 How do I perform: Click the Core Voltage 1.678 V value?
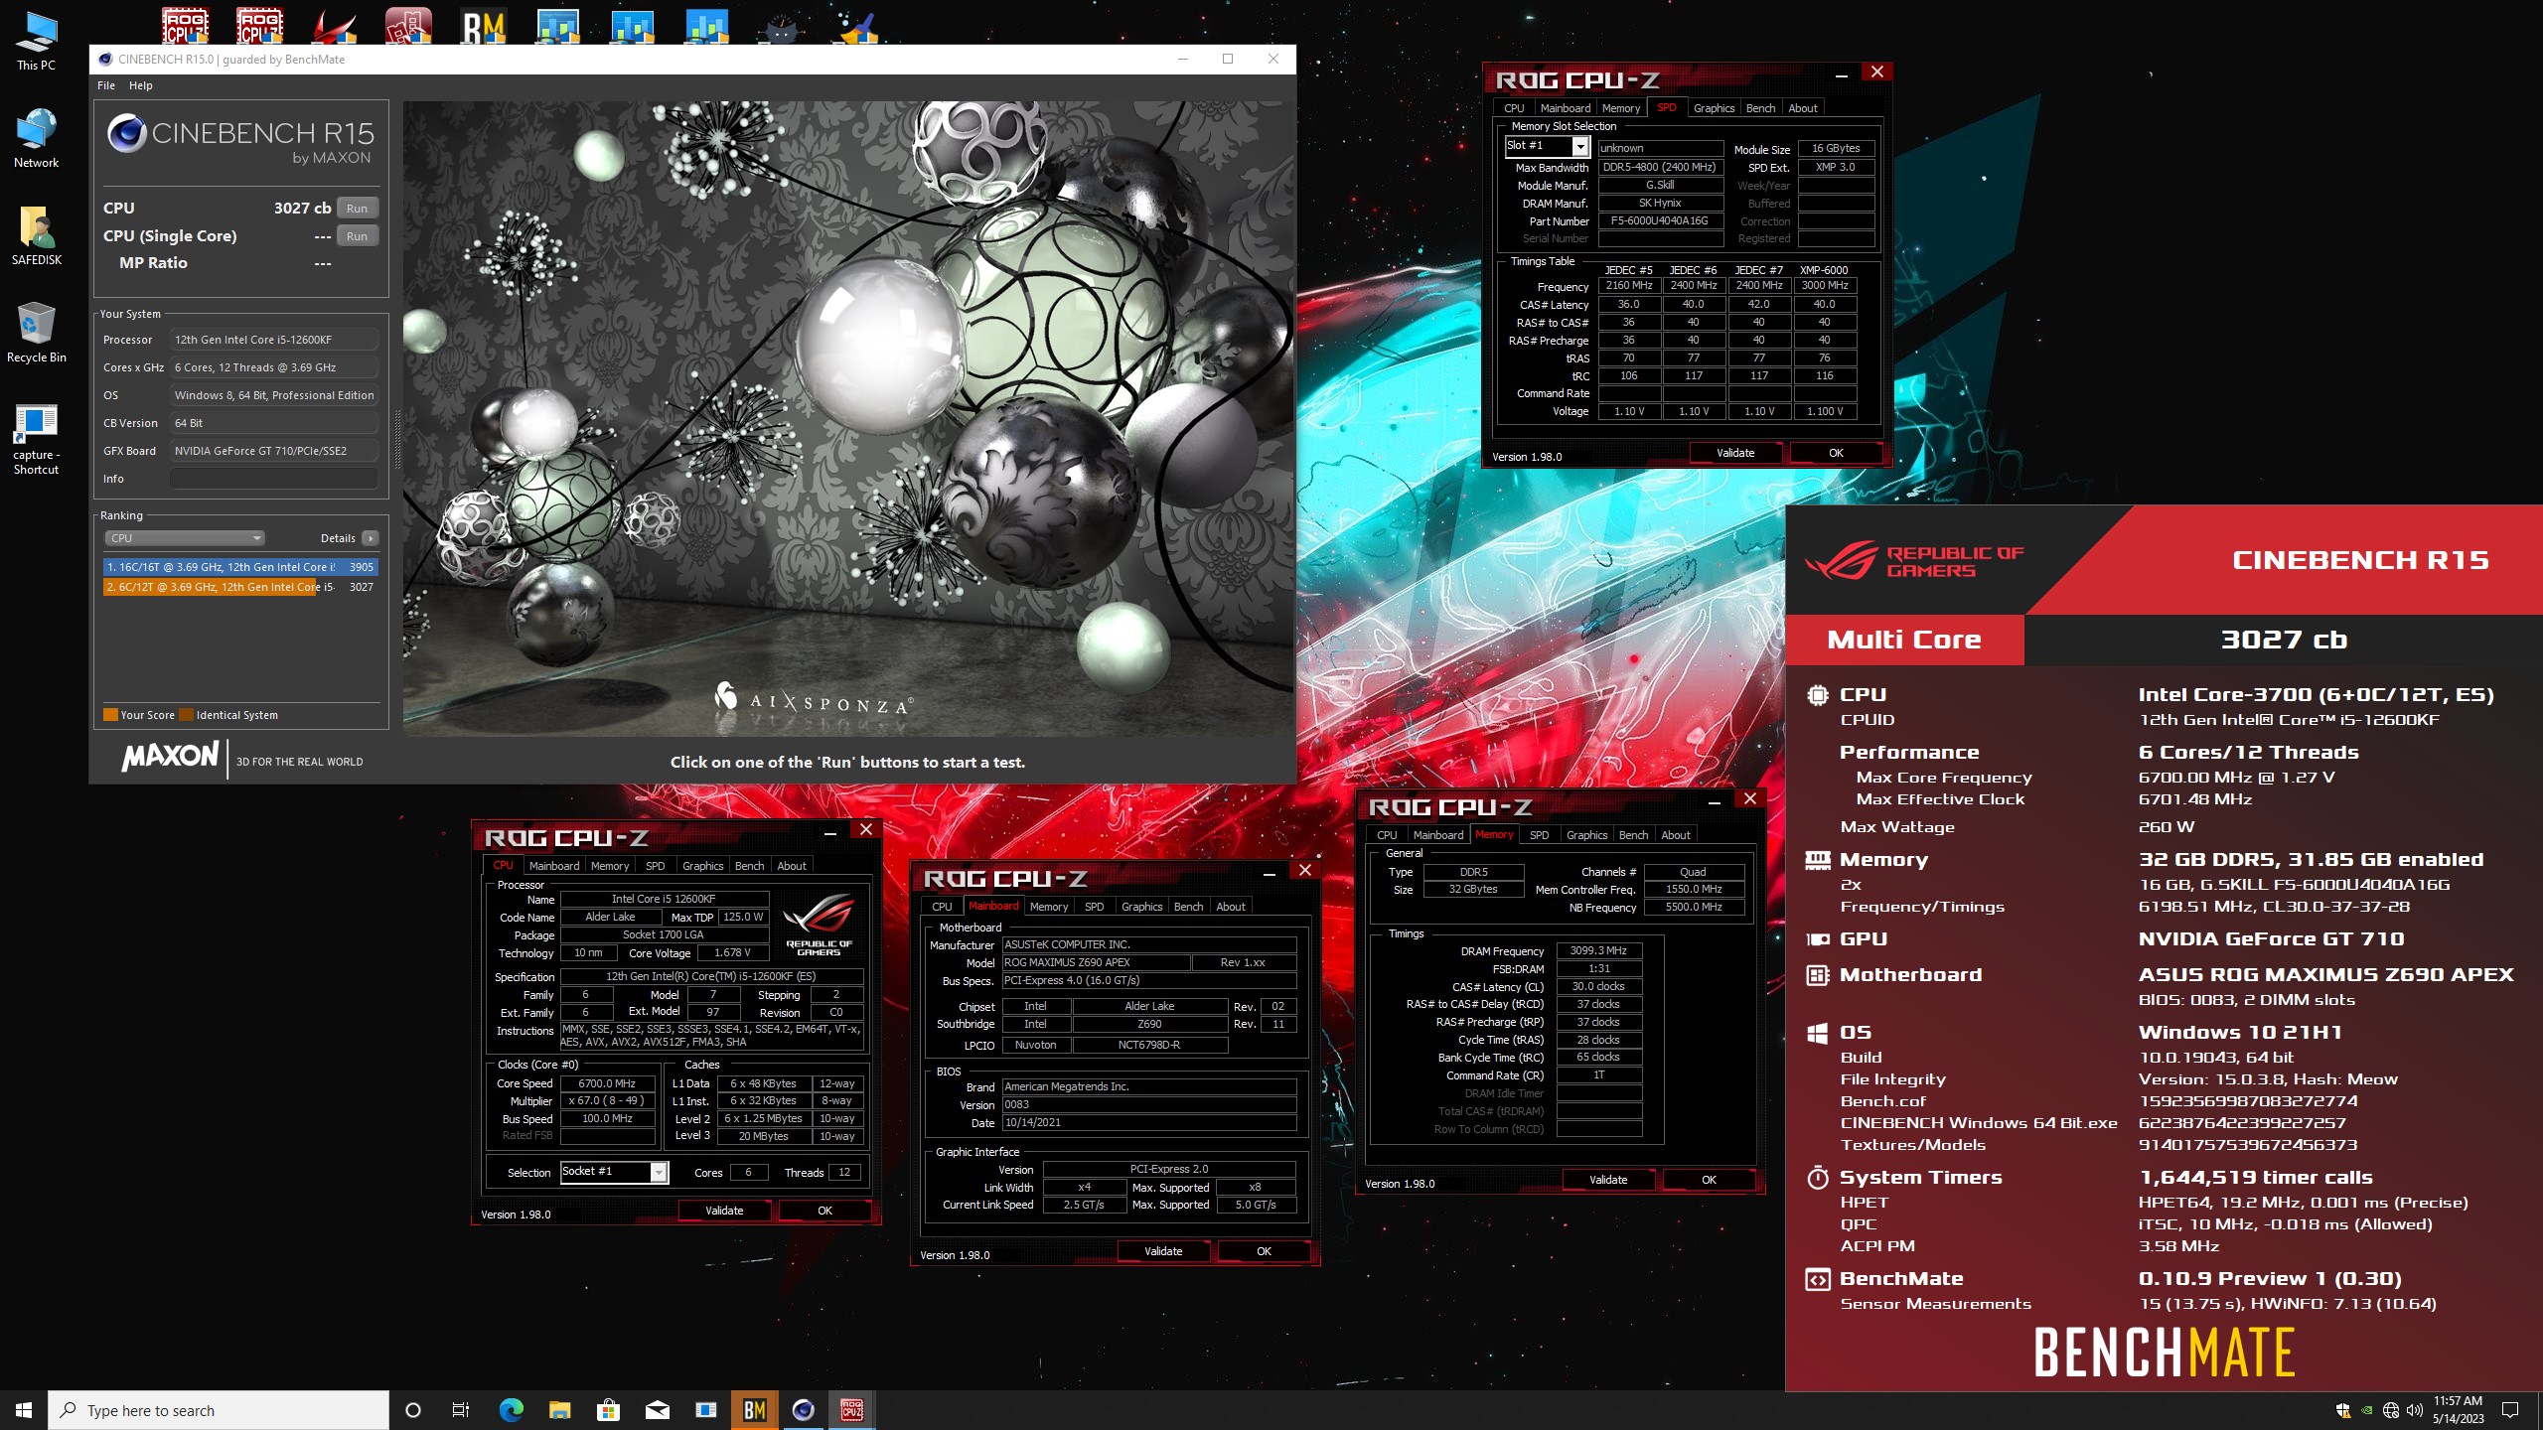tap(732, 952)
